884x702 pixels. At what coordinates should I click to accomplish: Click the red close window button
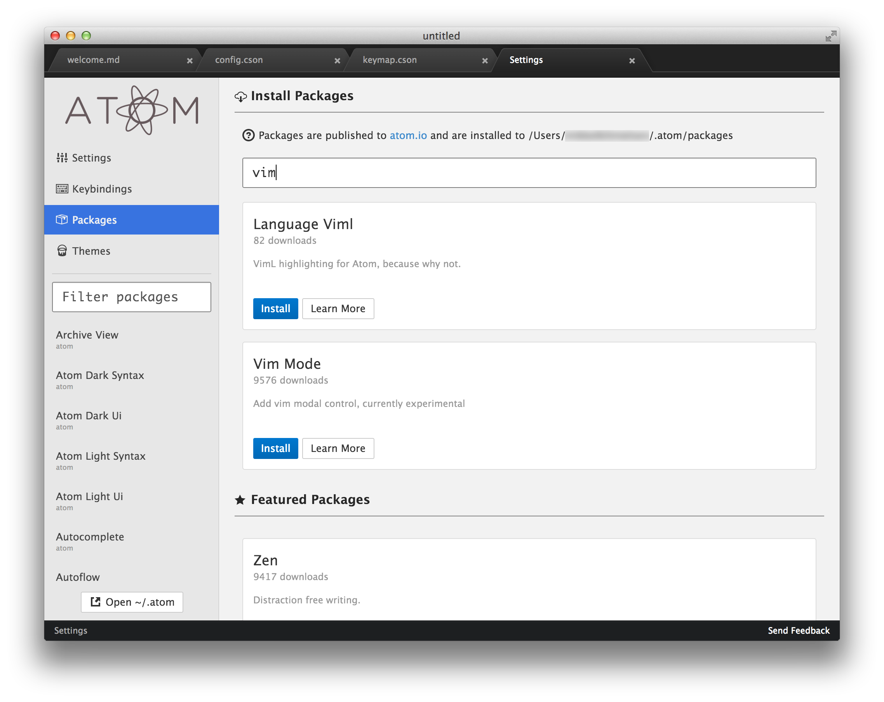click(x=55, y=36)
